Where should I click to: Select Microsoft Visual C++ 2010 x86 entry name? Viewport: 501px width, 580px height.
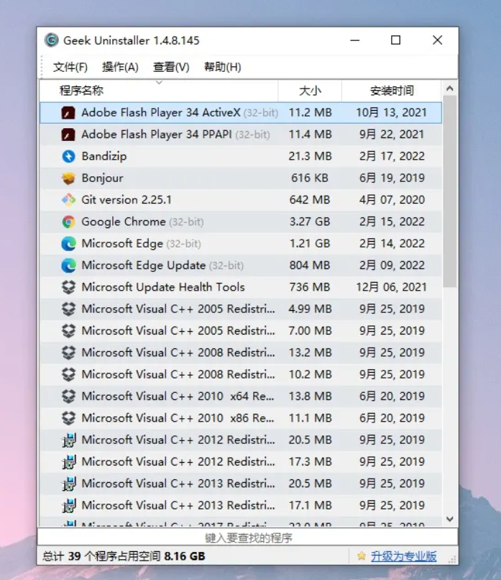(178, 418)
